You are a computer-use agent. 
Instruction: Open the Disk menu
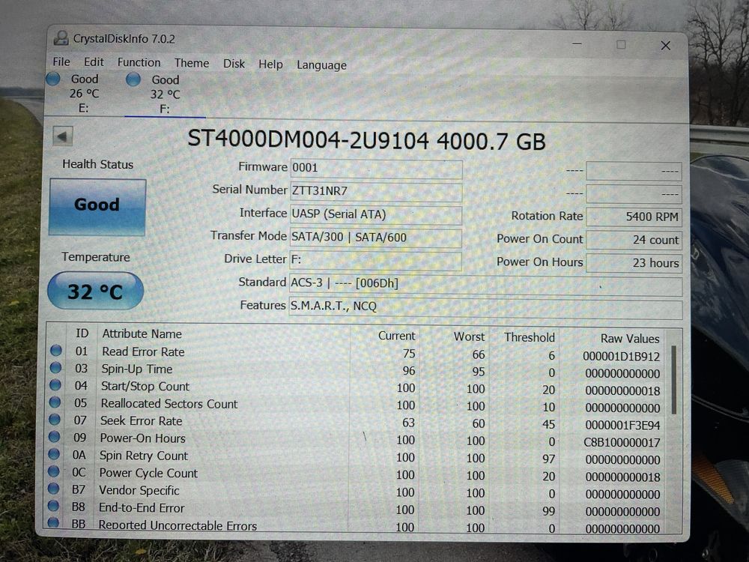click(x=234, y=64)
